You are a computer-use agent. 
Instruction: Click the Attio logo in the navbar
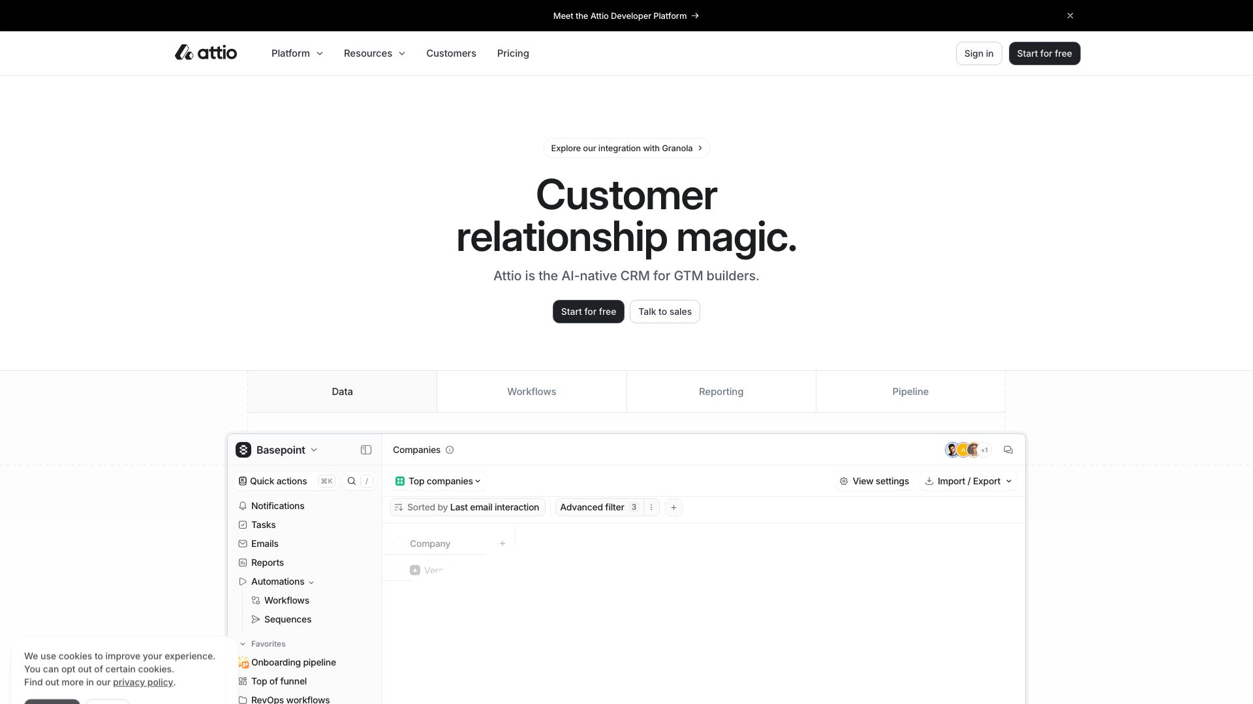(206, 52)
